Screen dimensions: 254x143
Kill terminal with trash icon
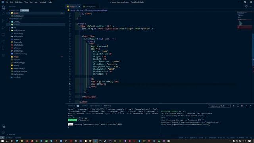click(x=242, y=106)
